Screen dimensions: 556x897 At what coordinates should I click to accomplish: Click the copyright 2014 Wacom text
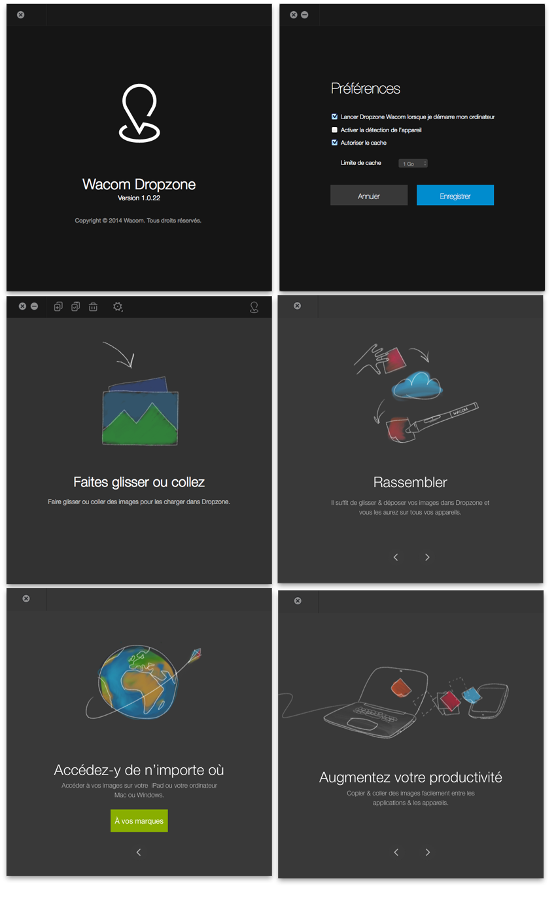[138, 221]
